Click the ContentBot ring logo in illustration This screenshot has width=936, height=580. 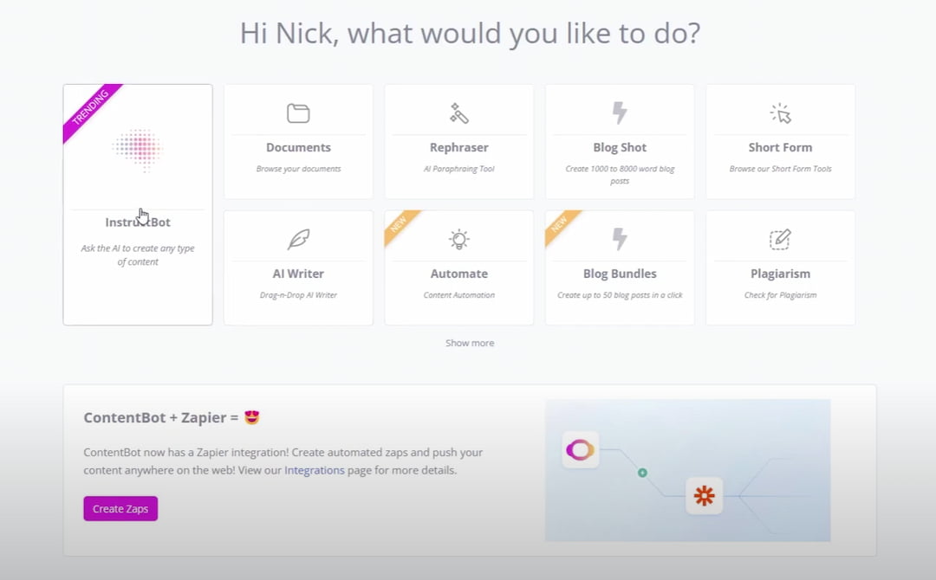click(580, 449)
